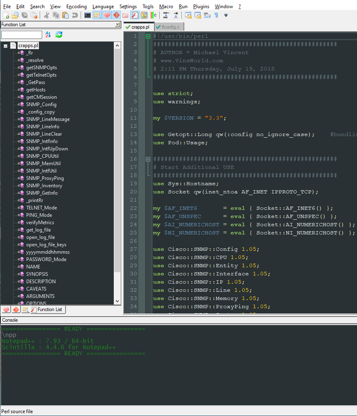Click the fold-all lines toolbar icon
The image size is (357, 416).
[166, 16]
